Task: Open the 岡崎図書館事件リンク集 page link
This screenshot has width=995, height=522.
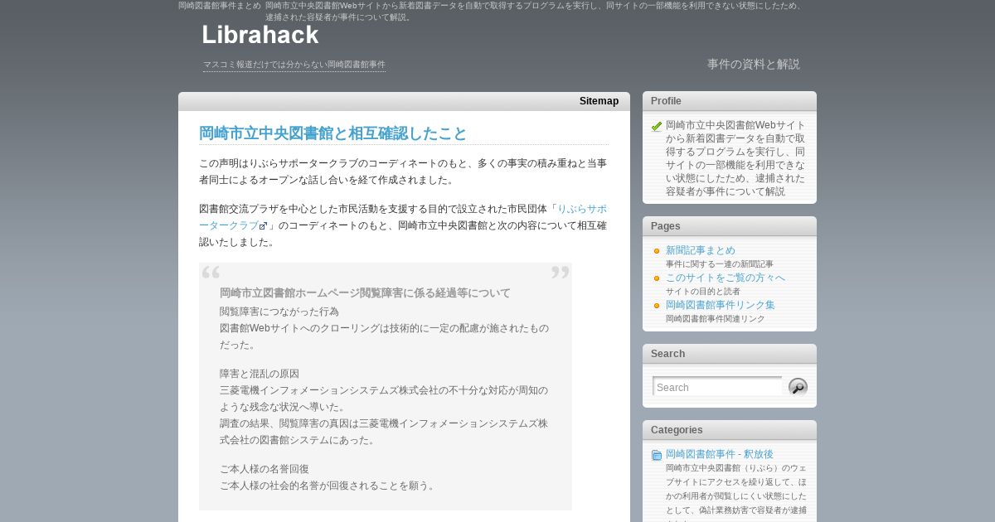Action: (x=721, y=305)
